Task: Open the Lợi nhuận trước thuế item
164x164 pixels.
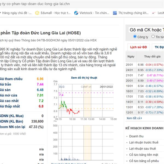Action: [x=144, y=142]
